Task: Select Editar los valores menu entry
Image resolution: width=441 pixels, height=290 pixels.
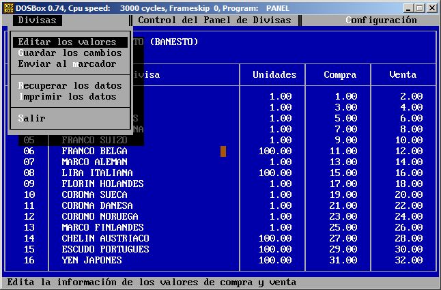Action: point(67,42)
